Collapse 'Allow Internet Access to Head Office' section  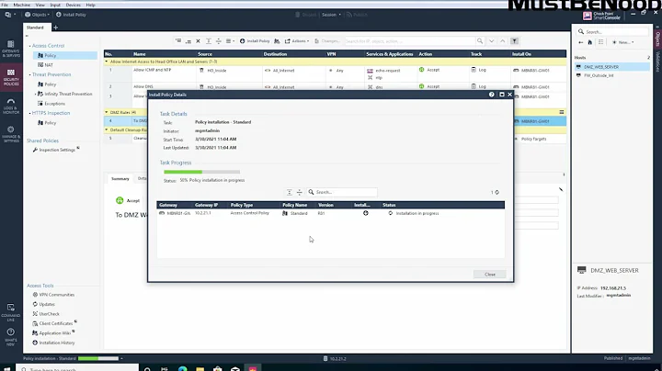[x=107, y=62]
